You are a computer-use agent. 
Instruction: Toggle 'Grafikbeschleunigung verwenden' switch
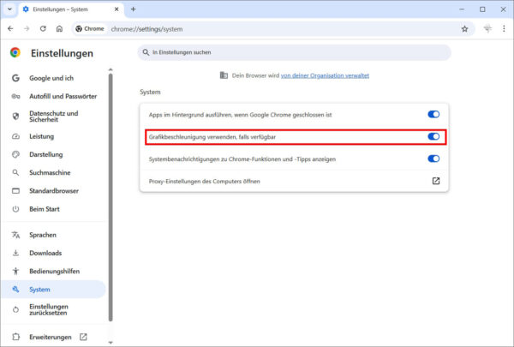pos(433,136)
